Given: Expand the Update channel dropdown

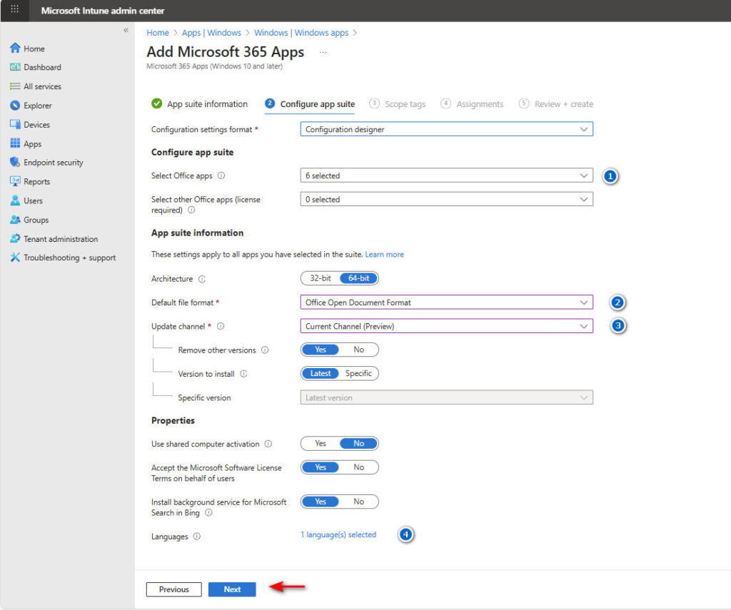Looking at the screenshot, I should [x=446, y=326].
